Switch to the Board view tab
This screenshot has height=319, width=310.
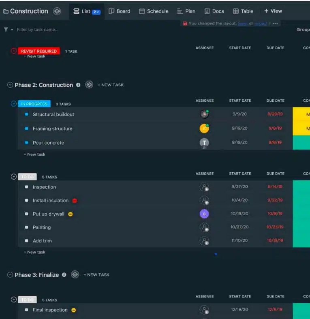[120, 11]
